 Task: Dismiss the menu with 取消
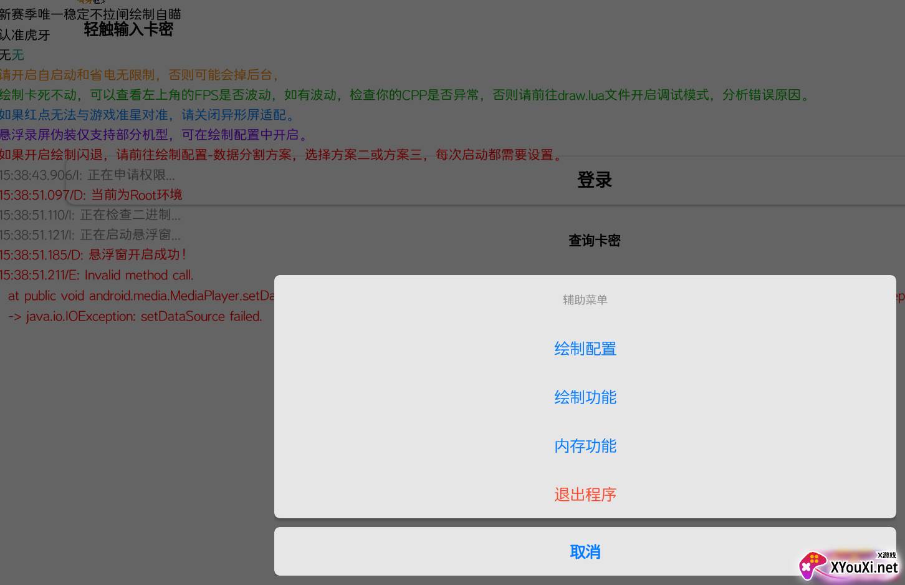click(x=585, y=552)
